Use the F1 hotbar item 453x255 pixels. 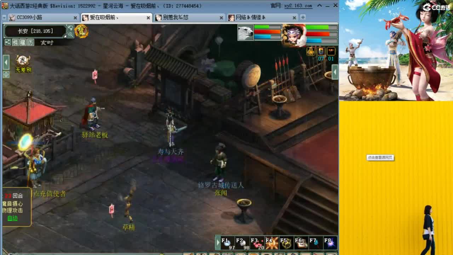coord(228,243)
